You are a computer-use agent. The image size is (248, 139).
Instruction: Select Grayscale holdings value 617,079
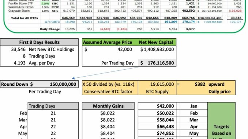[69, 11]
